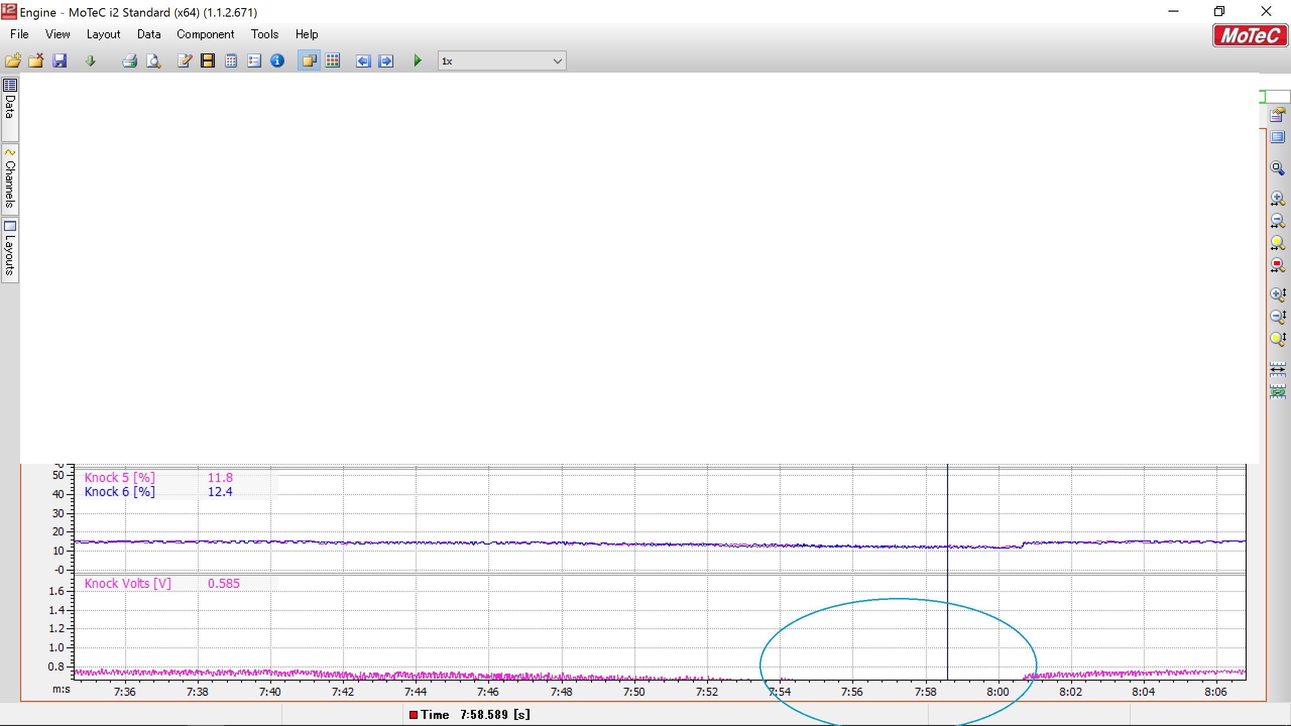Screen dimensions: 1291x726
Task: Click the open log file folder icon
Action: point(13,61)
